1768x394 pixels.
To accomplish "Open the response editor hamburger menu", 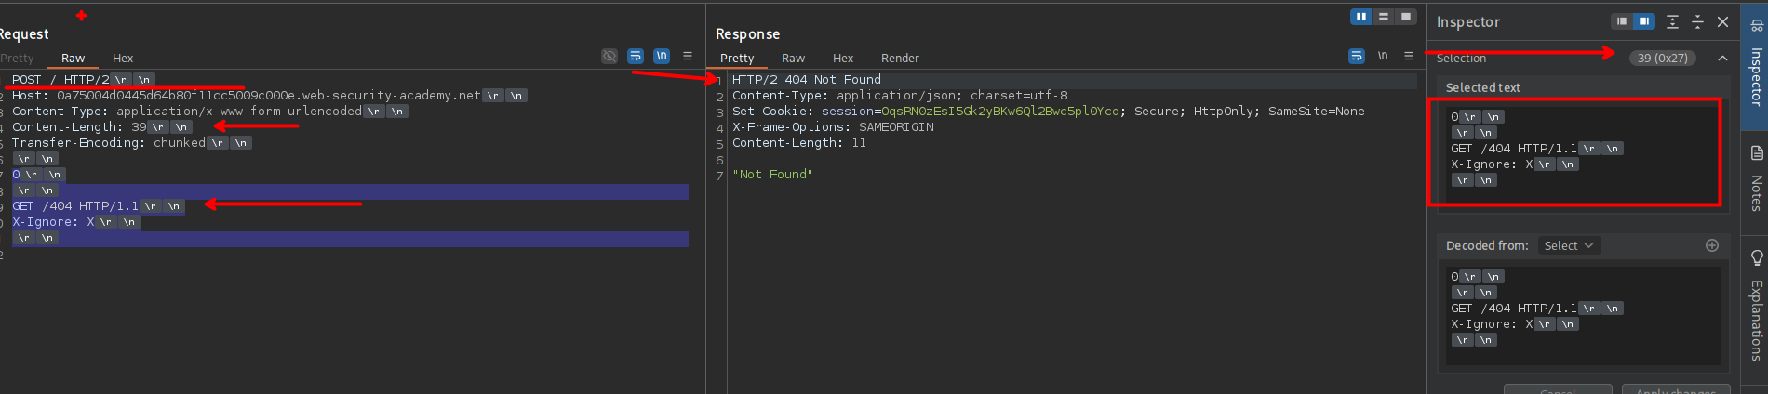I will [x=1409, y=57].
